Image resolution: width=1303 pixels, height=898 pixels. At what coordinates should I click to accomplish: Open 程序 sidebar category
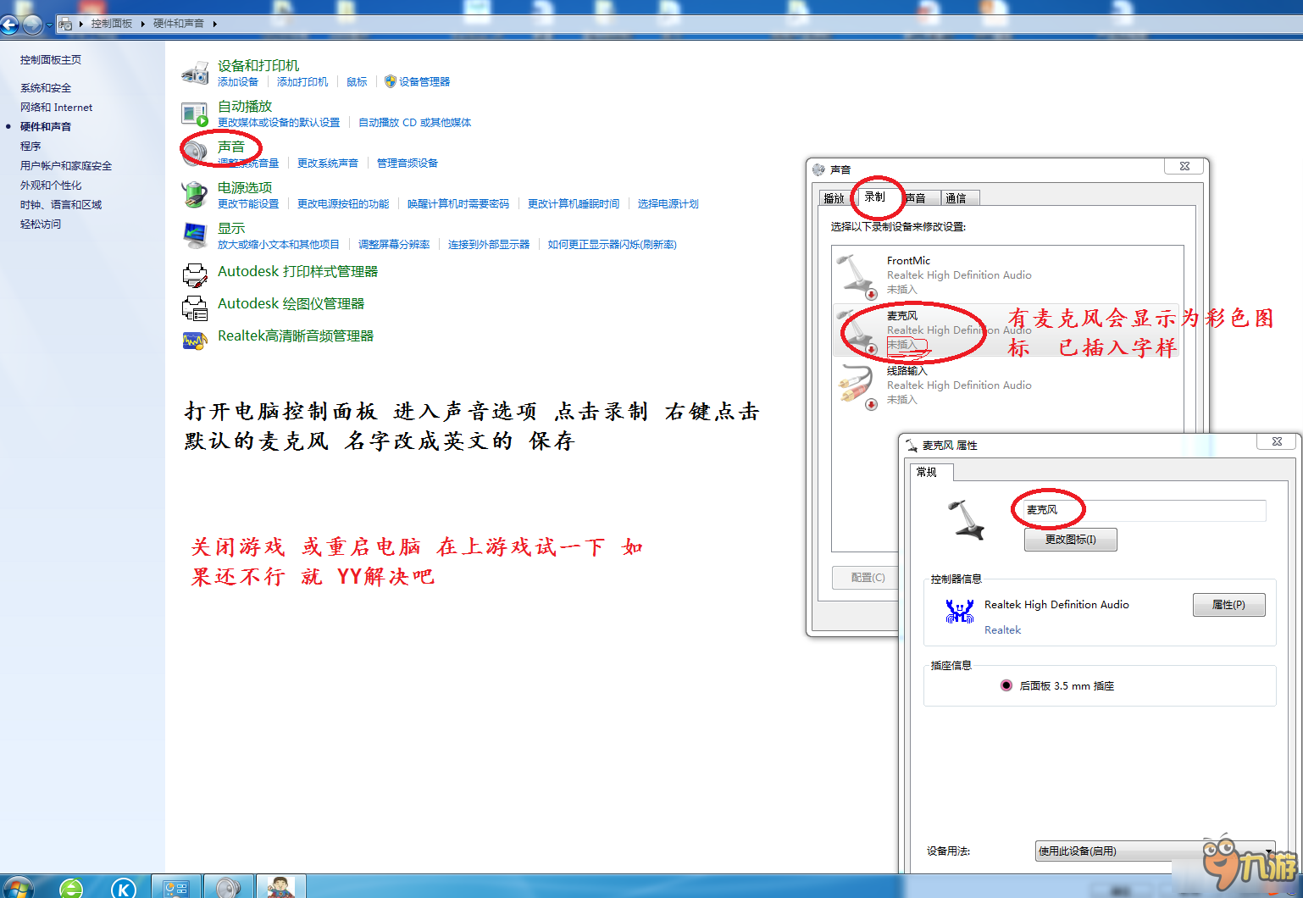click(30, 147)
